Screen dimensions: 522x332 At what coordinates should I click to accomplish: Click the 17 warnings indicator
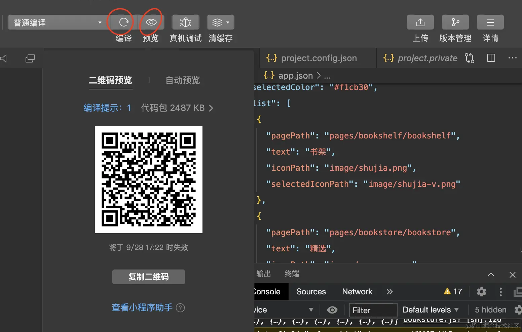[453, 292]
